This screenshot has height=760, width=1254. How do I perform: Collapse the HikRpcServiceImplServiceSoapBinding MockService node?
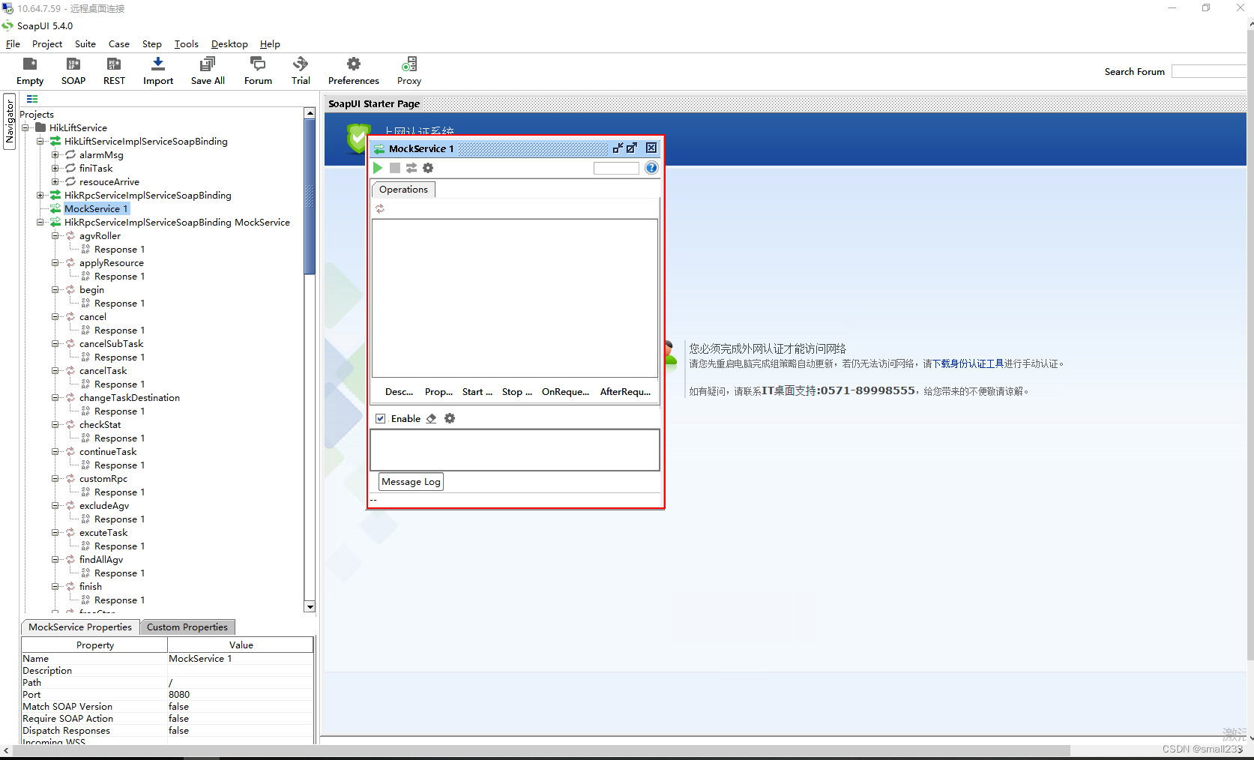tap(40, 222)
